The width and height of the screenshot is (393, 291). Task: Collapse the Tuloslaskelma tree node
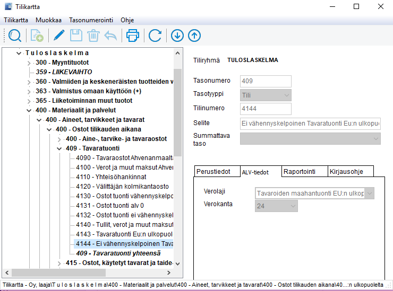tap(19, 53)
